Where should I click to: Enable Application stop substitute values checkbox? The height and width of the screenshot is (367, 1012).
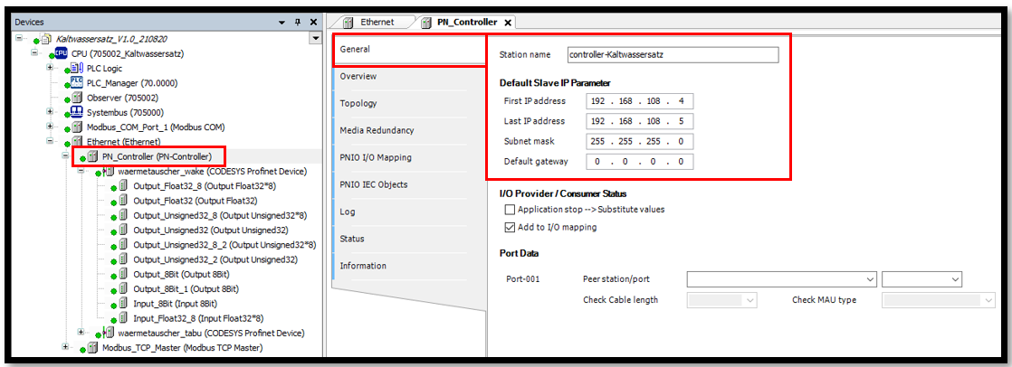510,210
